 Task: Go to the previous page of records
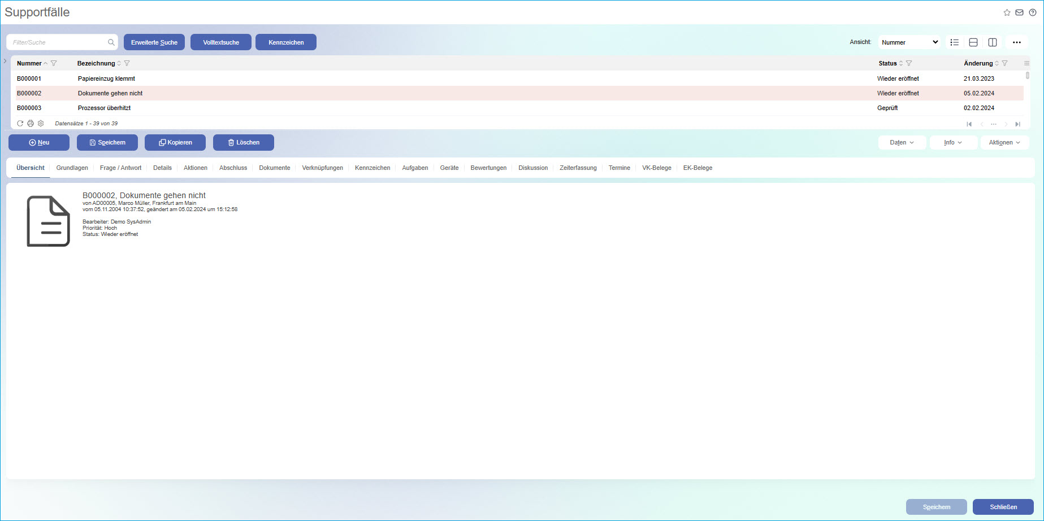(x=982, y=124)
